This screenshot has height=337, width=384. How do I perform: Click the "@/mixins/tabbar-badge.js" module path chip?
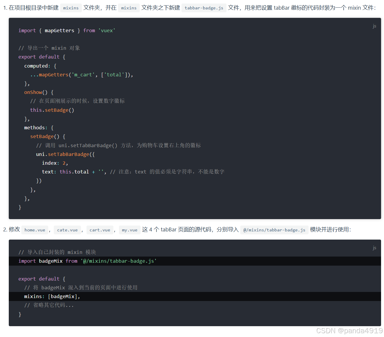[x=274, y=230]
